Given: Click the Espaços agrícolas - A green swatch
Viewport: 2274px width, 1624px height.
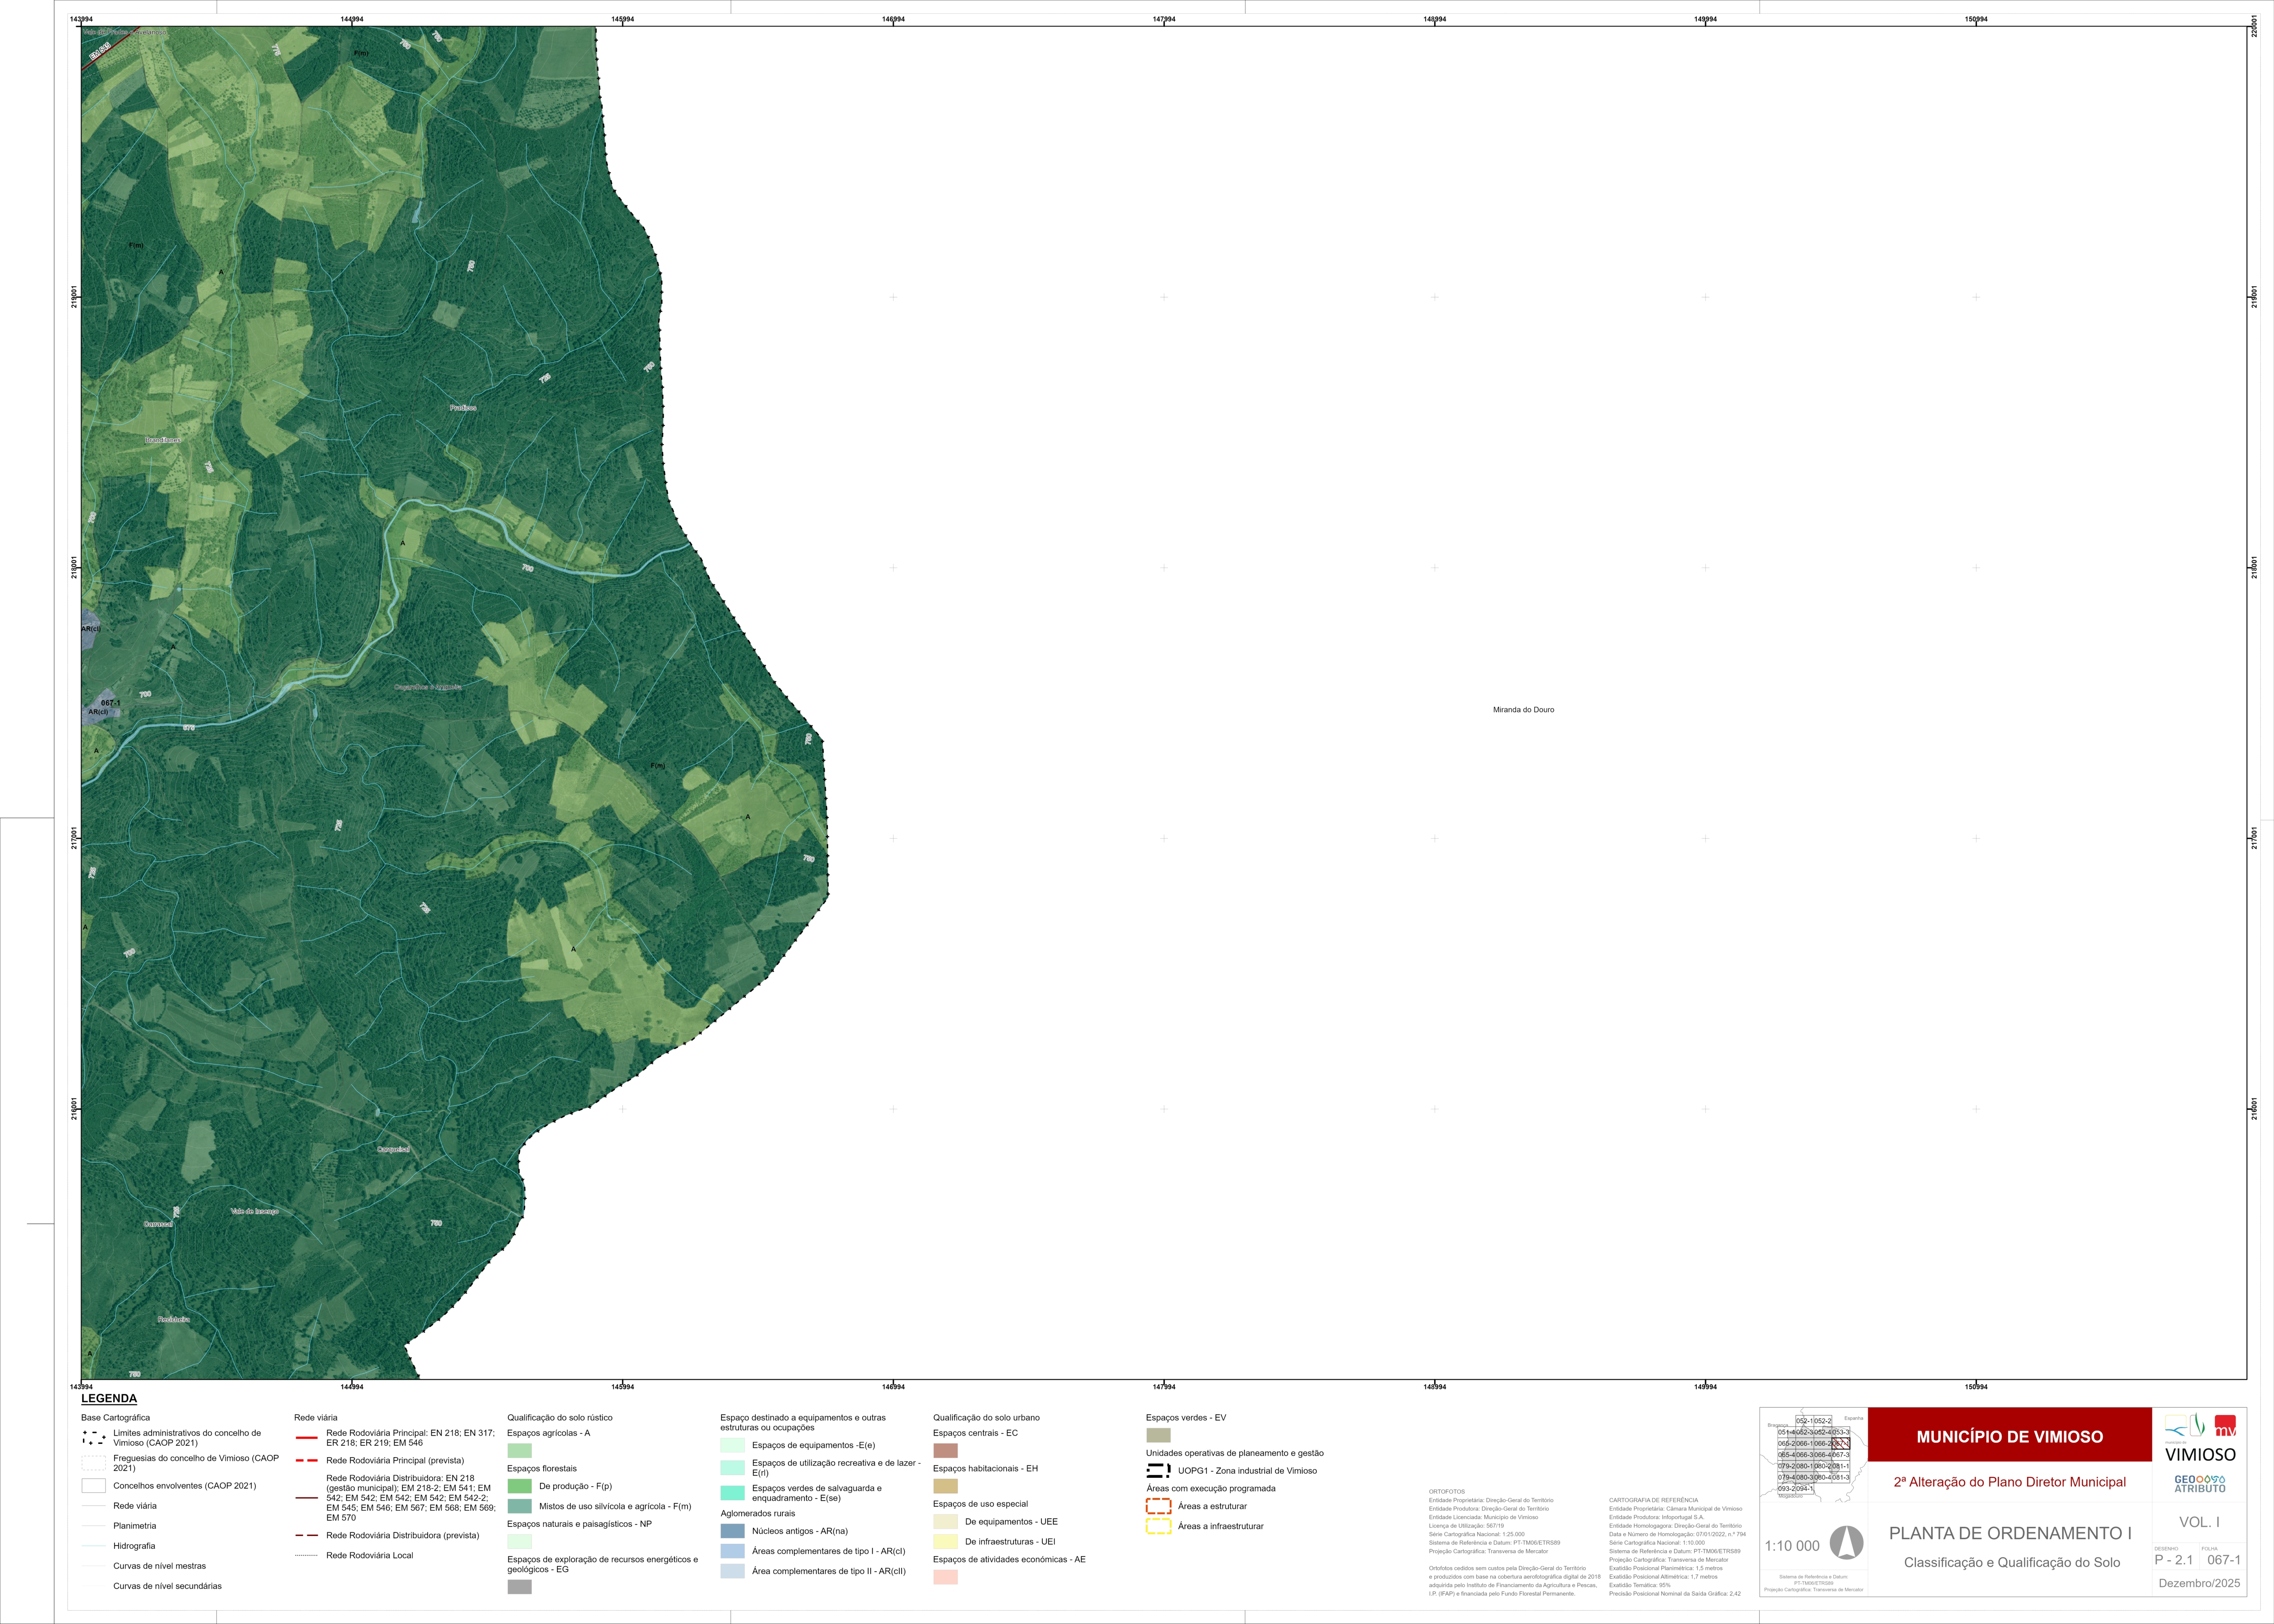Looking at the screenshot, I should point(519,1450).
